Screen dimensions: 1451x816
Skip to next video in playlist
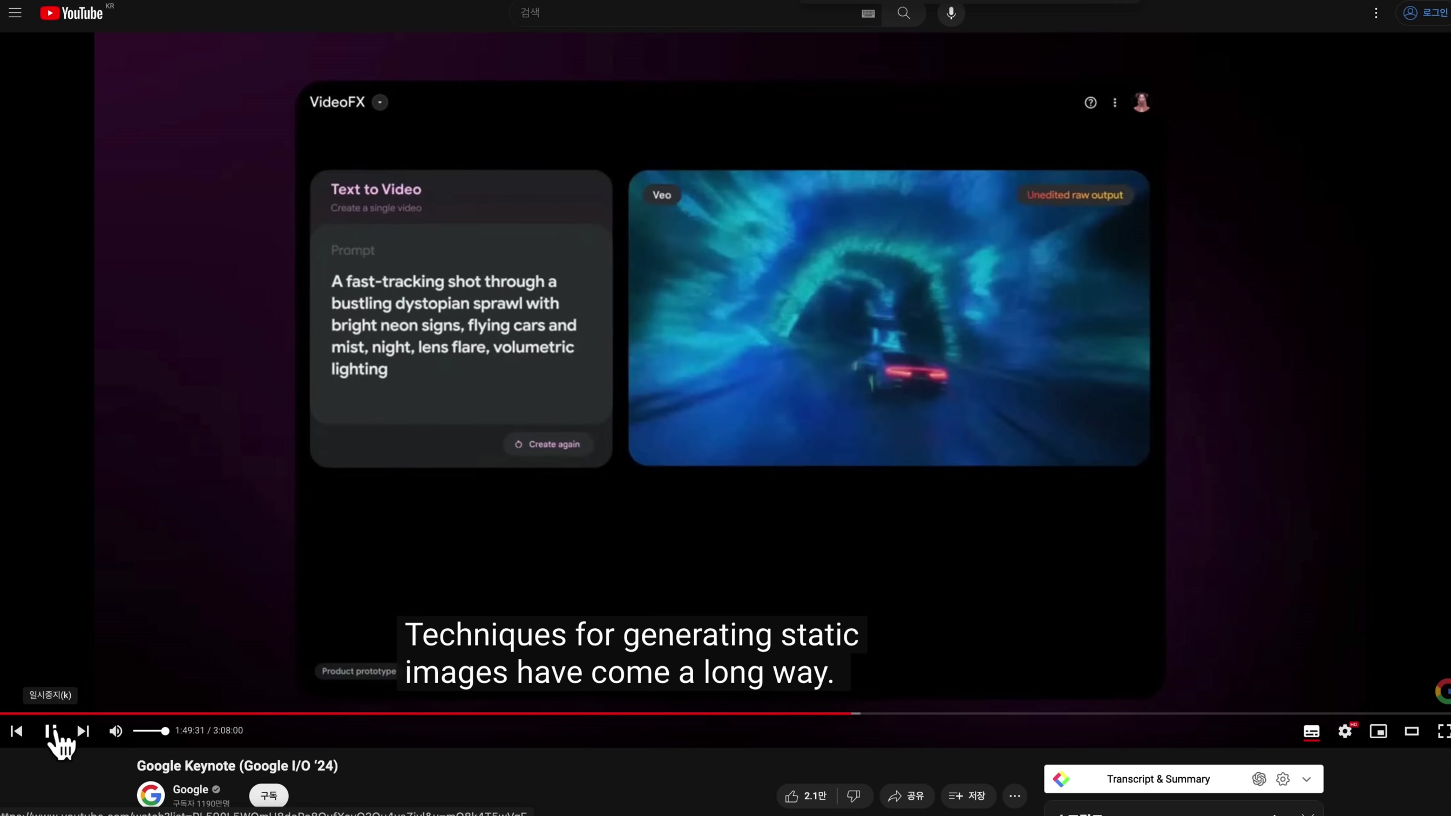point(83,731)
